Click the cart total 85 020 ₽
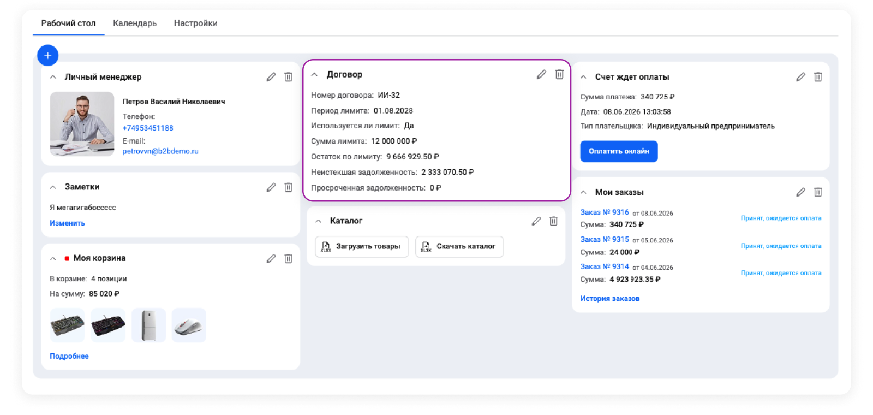 tap(104, 294)
